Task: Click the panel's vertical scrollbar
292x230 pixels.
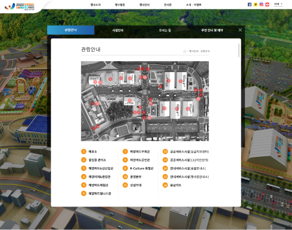Action: [239, 50]
